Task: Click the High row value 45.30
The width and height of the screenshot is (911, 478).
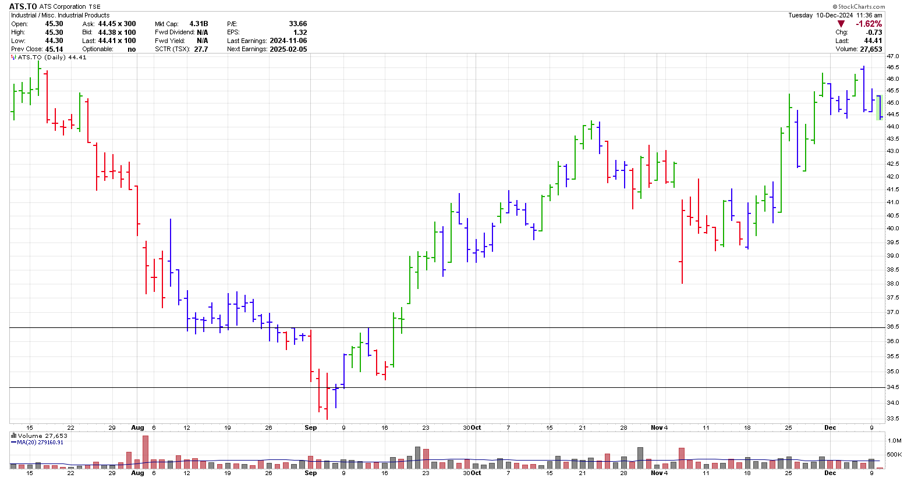Action: [x=54, y=33]
